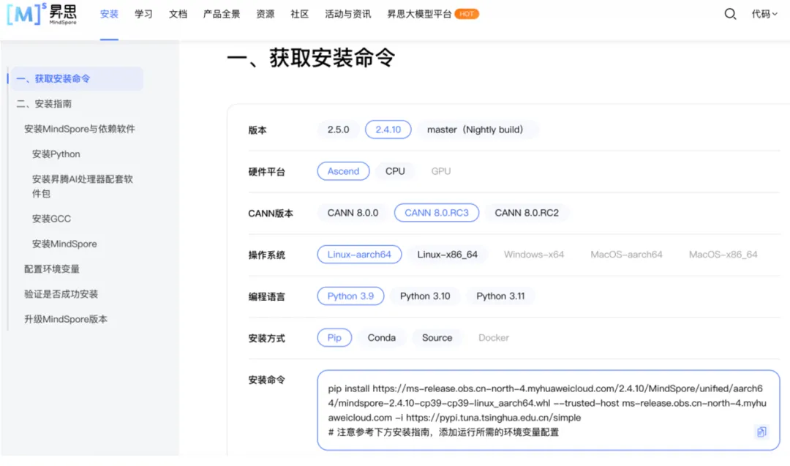Click inside the install command text box
Viewport: 790px width, 466px height.
(x=541, y=410)
